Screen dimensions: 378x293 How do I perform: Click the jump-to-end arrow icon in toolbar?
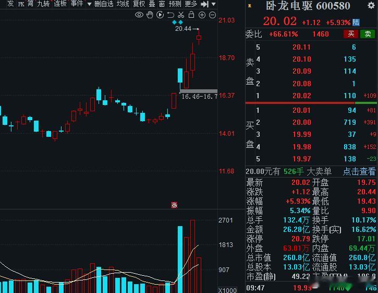click(205, 4)
